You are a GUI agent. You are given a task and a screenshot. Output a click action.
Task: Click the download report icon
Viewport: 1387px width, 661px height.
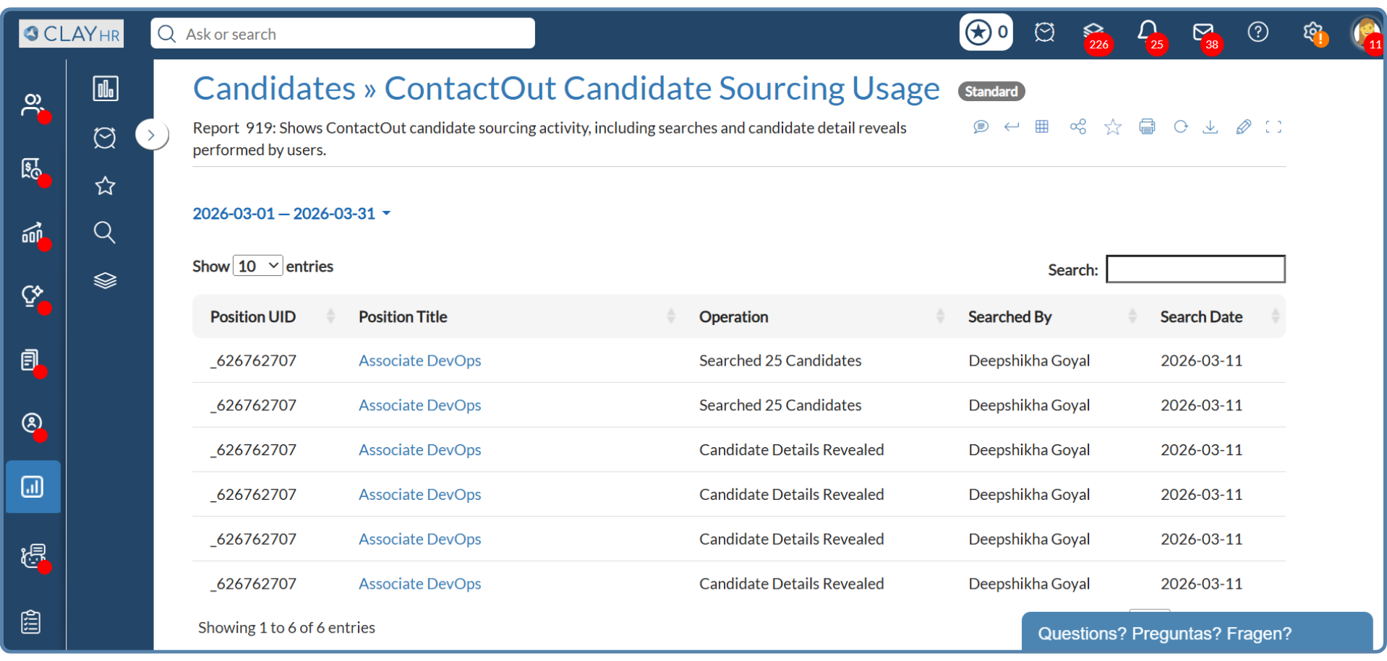pos(1210,127)
